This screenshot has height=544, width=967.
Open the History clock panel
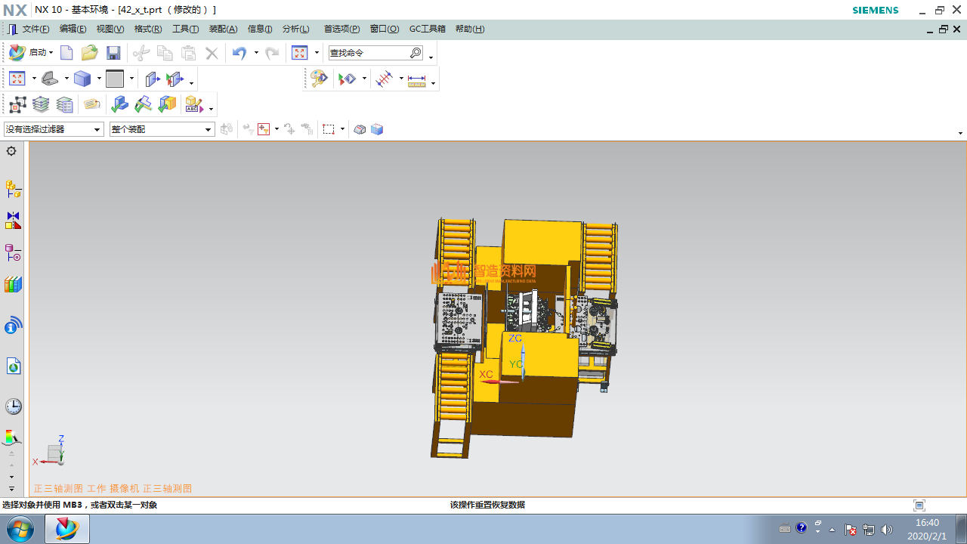click(x=13, y=406)
